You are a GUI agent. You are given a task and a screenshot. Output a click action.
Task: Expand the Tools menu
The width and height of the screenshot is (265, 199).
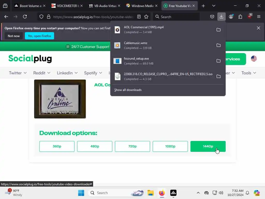(x=249, y=73)
